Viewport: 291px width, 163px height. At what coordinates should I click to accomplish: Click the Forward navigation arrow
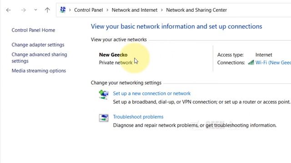point(23,10)
